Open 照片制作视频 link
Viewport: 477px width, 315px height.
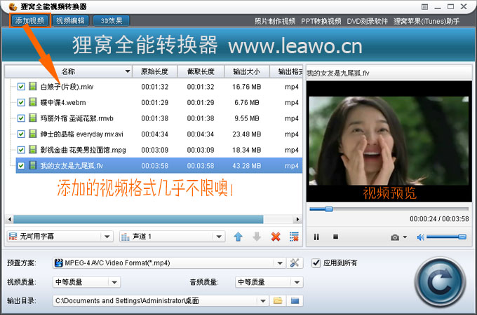[275, 21]
